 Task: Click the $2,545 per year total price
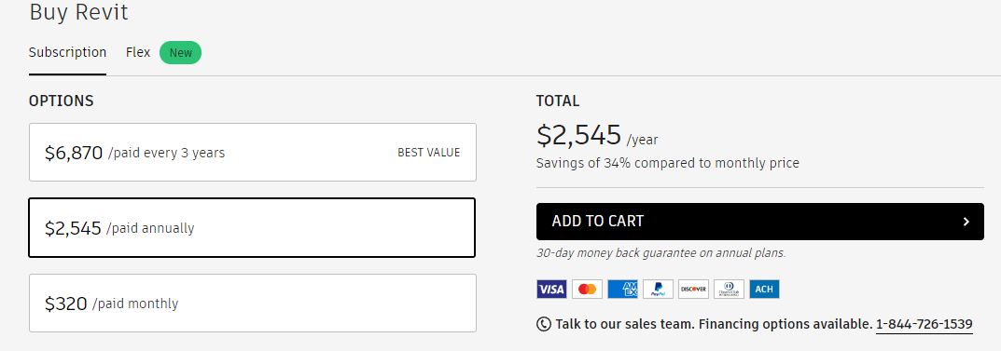(x=597, y=135)
